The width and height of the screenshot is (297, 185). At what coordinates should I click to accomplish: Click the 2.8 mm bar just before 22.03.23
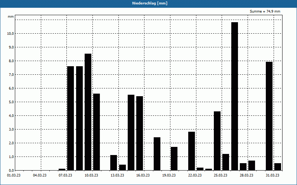[192, 151]
